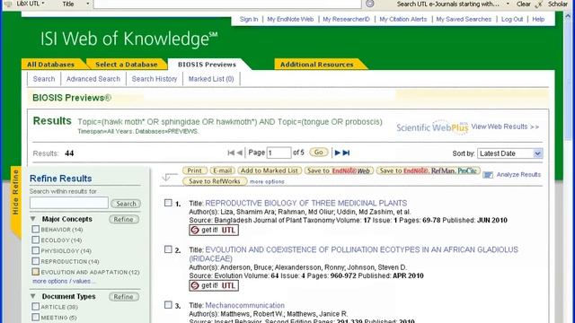Screen dimensions: 575x323
Task: Open Advanced Search sub-tab
Action: pyautogui.click(x=93, y=79)
